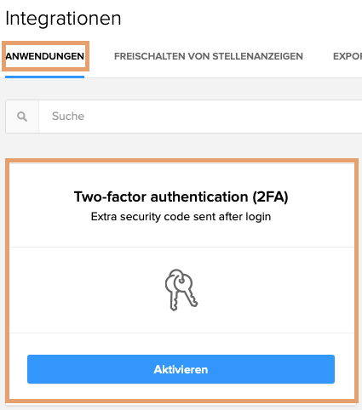
Task: Focus the Suche search field
Action: pos(200,117)
